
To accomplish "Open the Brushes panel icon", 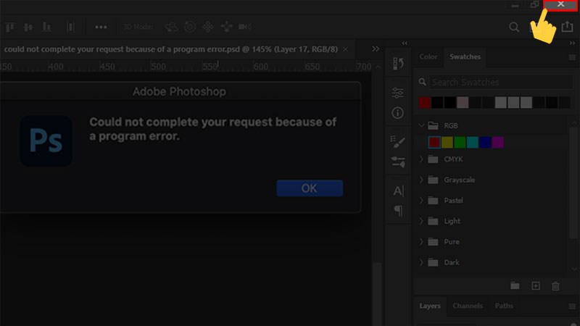I will 397,141.
